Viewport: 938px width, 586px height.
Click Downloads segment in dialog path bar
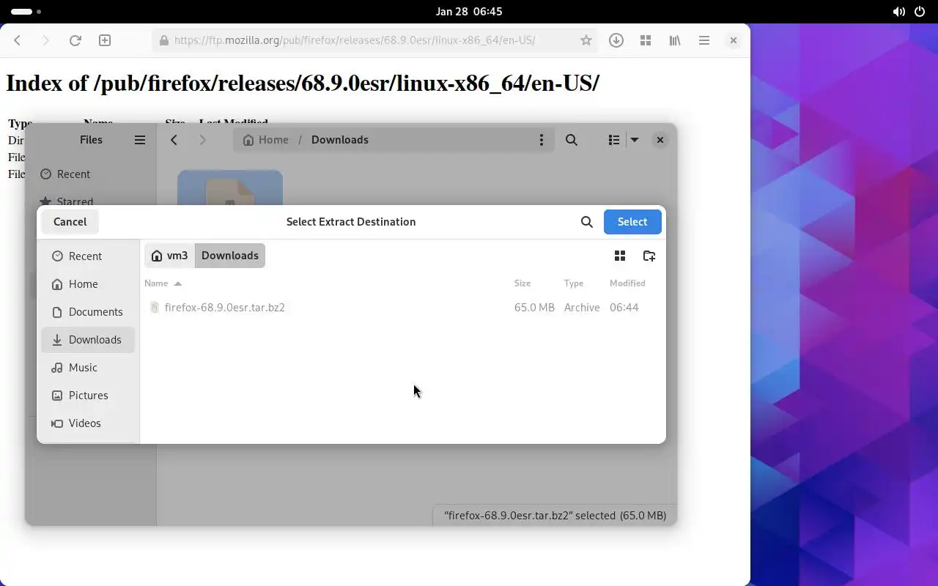[230, 256]
